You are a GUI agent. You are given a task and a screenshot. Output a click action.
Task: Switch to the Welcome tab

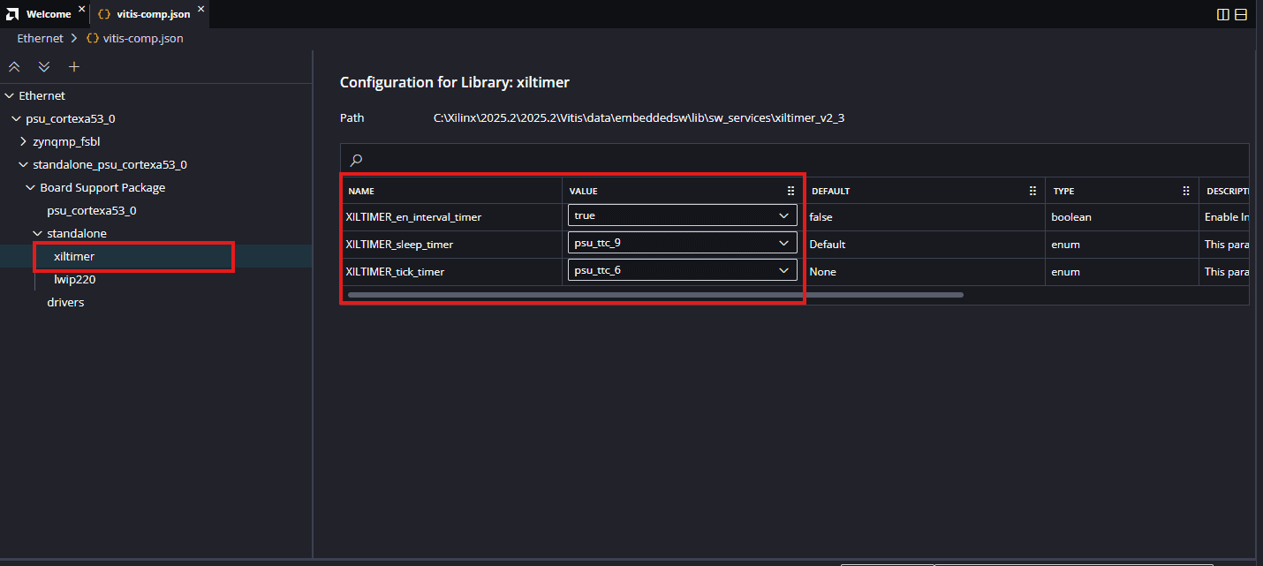coord(48,14)
